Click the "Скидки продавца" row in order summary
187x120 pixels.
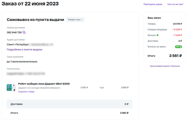point(157,29)
